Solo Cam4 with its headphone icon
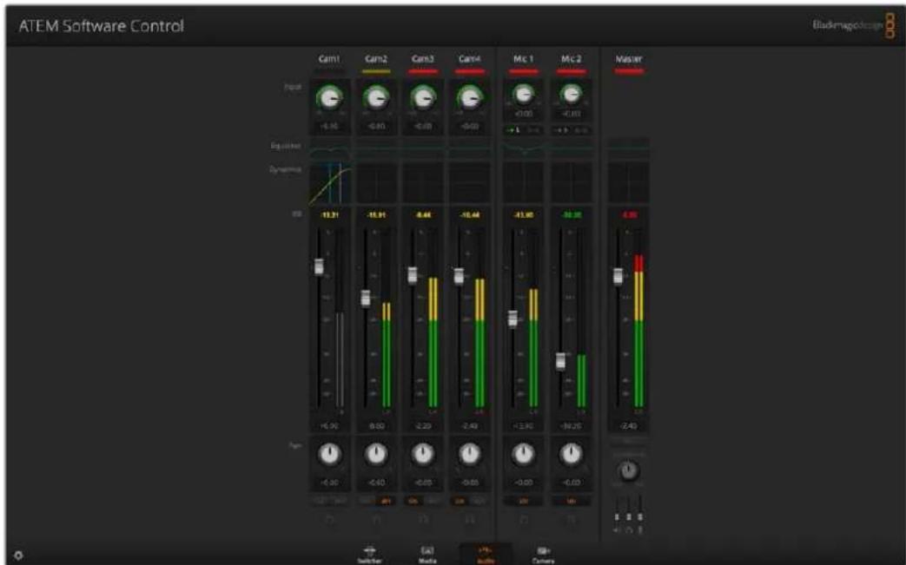906x565 pixels. click(x=470, y=520)
